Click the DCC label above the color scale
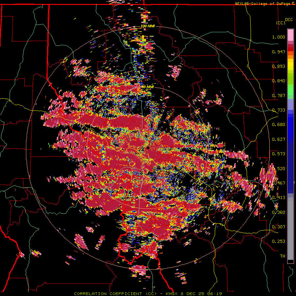Image resolution: width=296 pixels, height=296 pixels. pos(289,20)
